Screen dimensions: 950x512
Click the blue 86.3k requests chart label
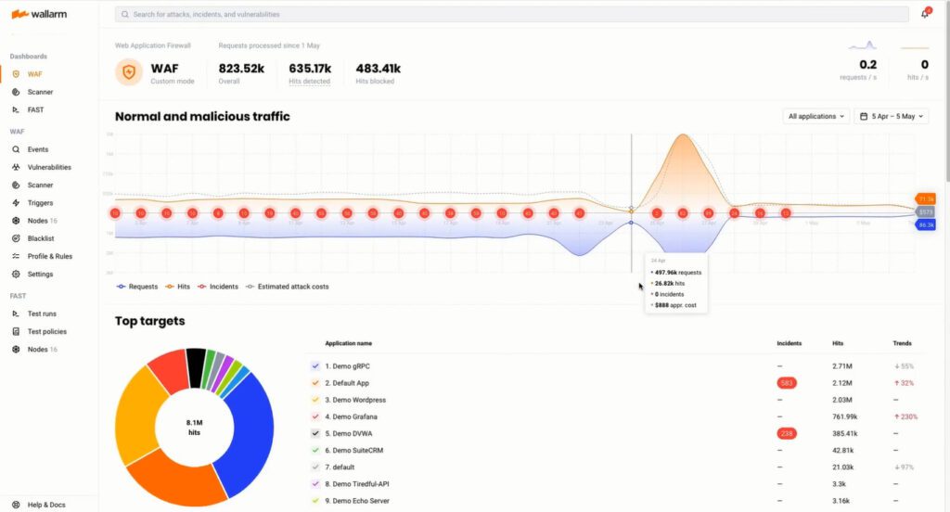click(x=926, y=224)
